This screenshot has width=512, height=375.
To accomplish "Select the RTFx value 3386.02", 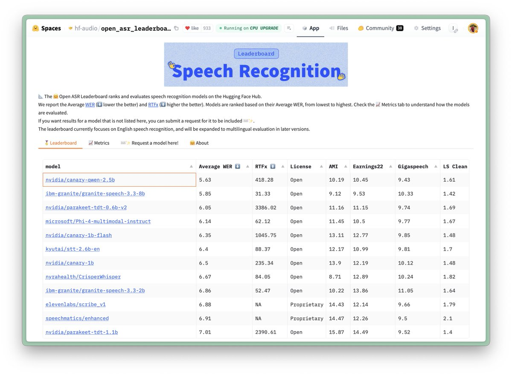I will (x=270, y=208).
